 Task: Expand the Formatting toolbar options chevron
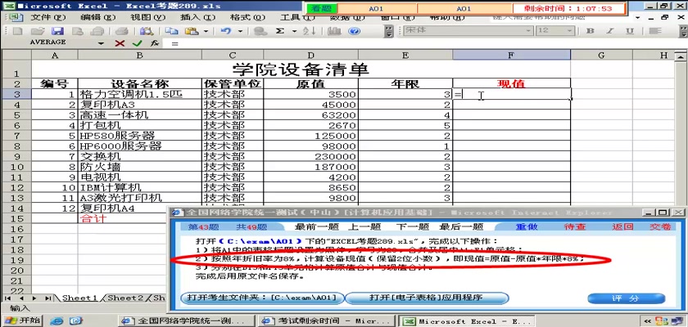684,31
